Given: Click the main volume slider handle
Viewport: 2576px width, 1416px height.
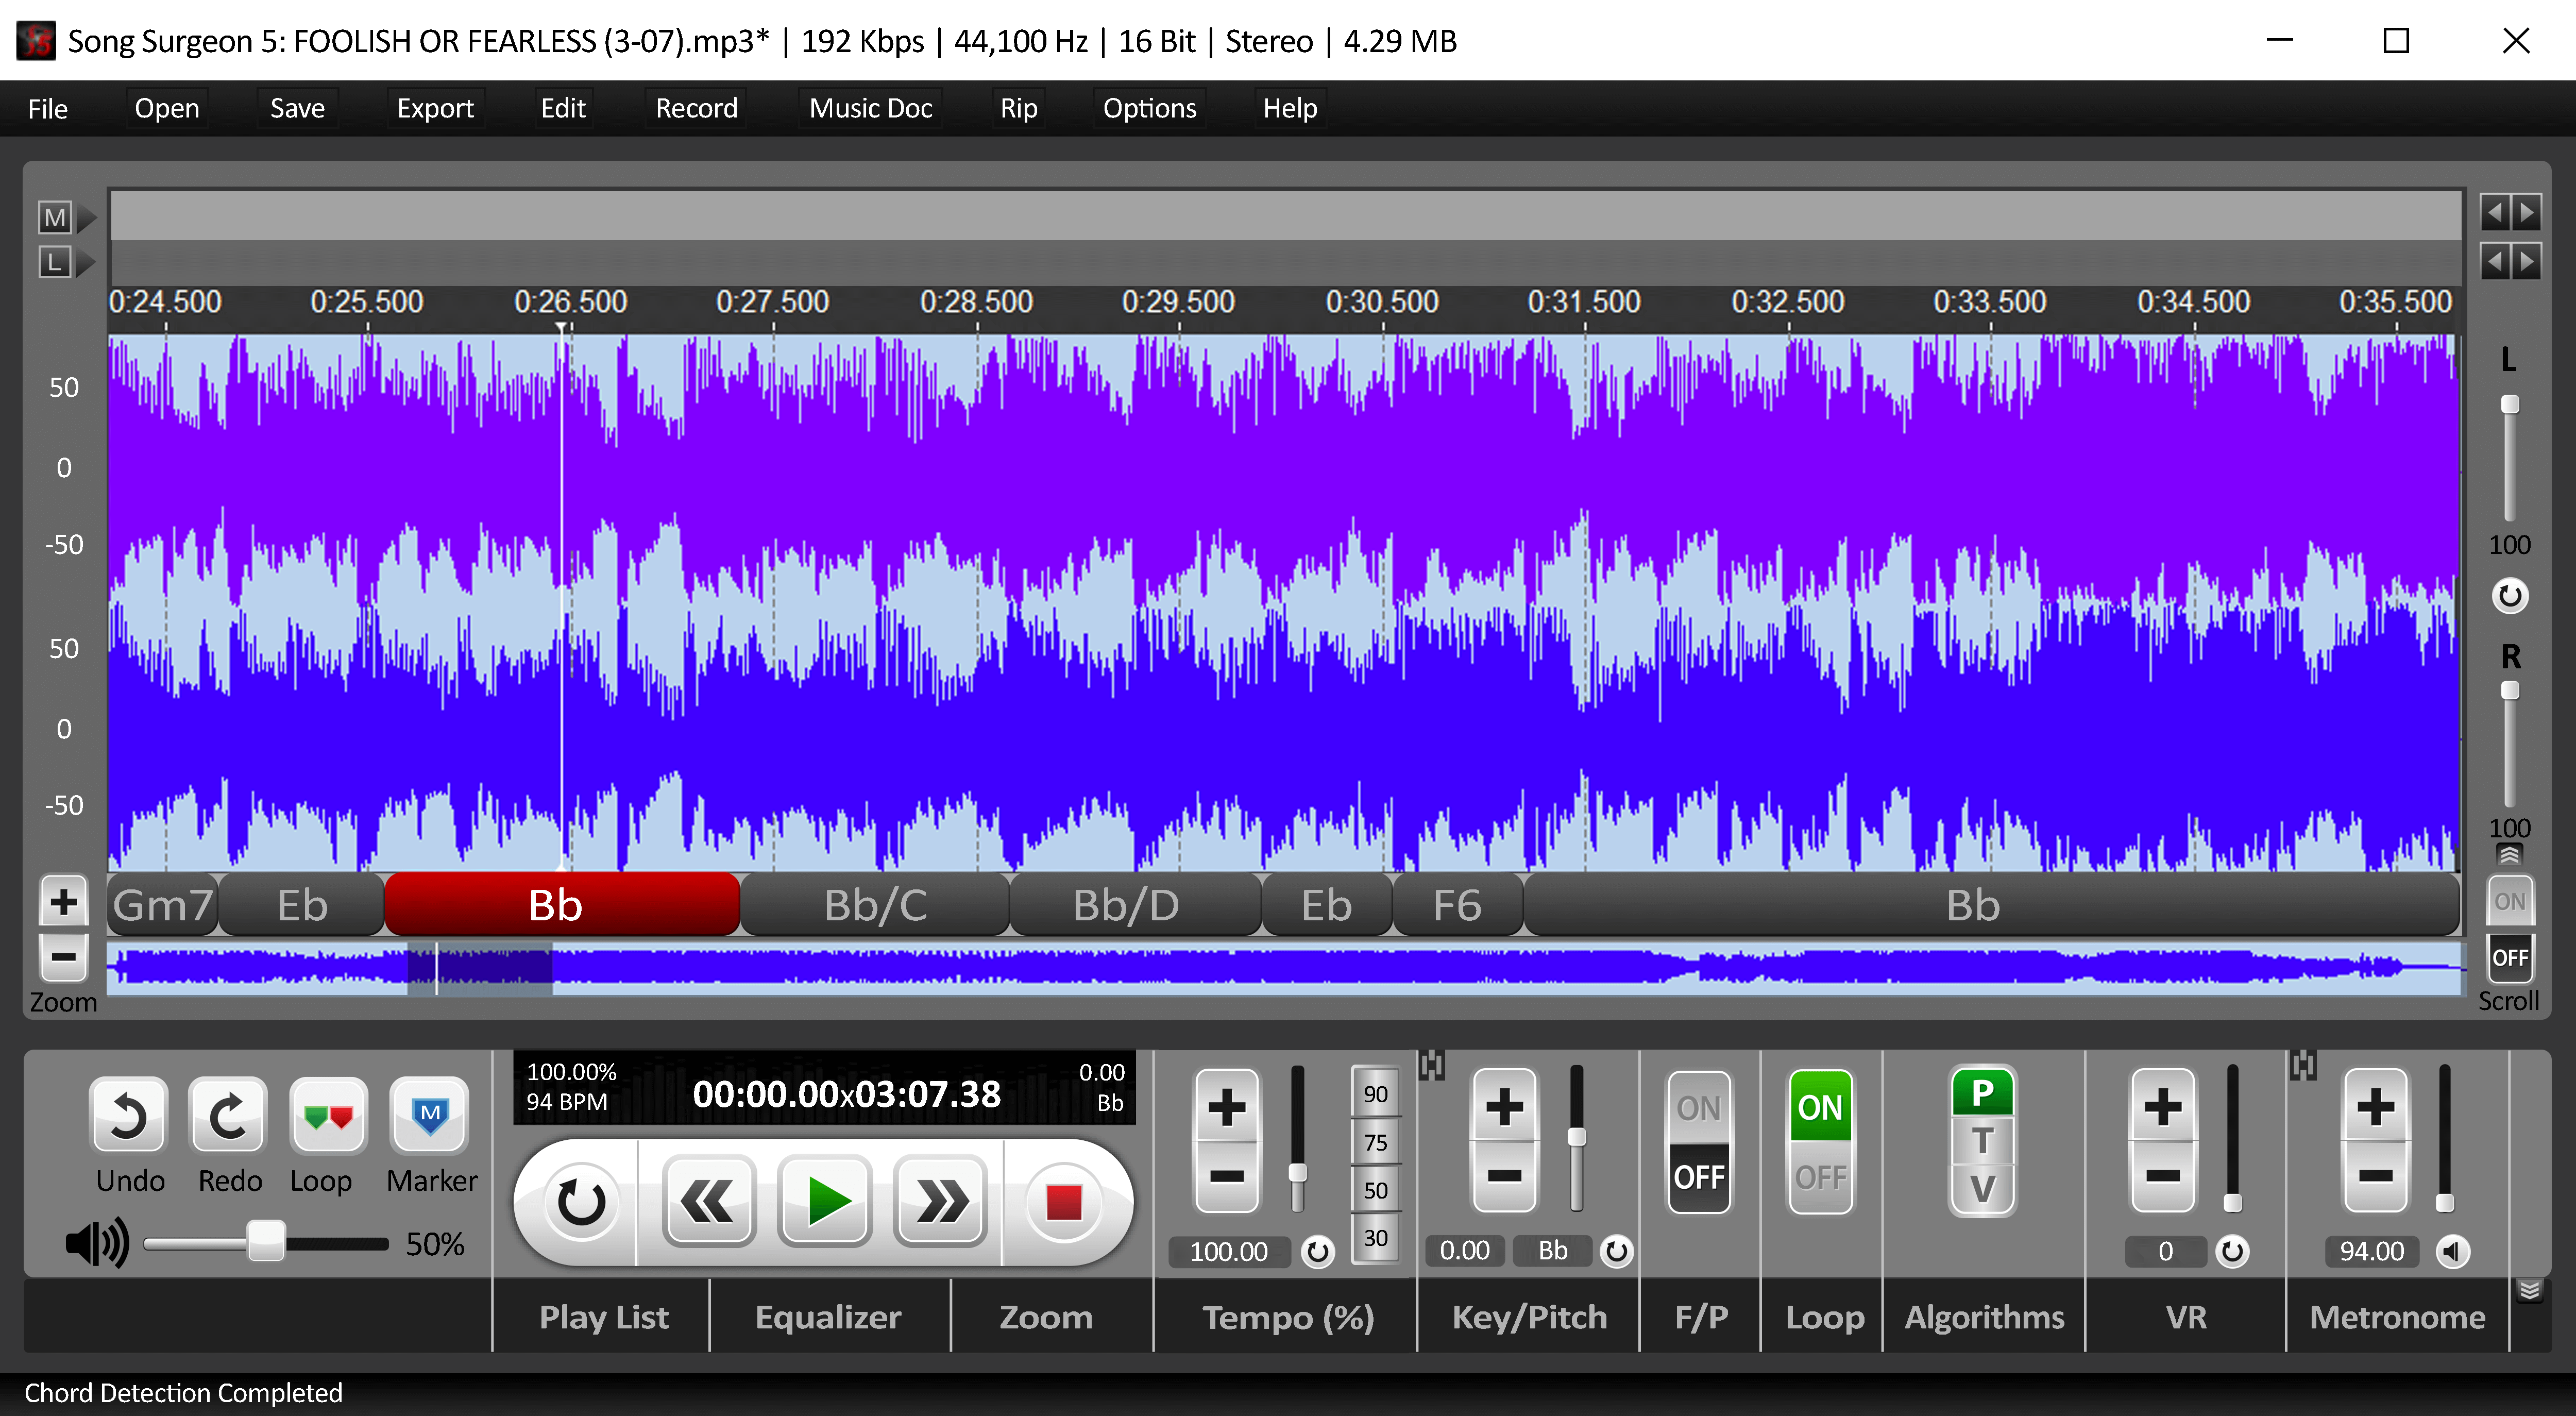Looking at the screenshot, I should coord(266,1242).
